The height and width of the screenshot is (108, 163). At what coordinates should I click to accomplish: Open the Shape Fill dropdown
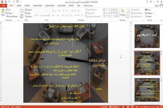[x=136, y=10]
